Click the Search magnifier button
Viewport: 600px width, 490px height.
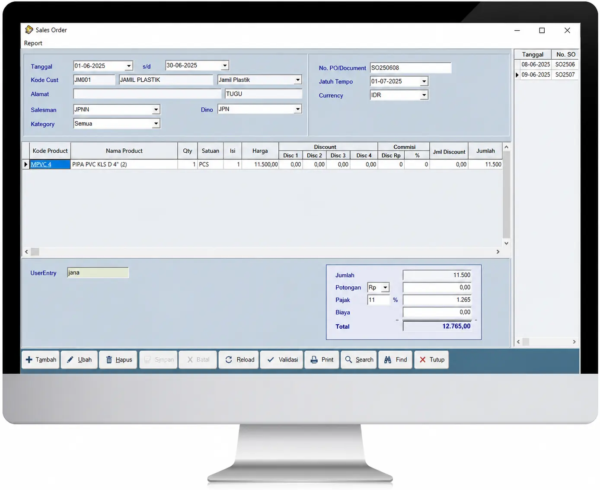coord(359,359)
